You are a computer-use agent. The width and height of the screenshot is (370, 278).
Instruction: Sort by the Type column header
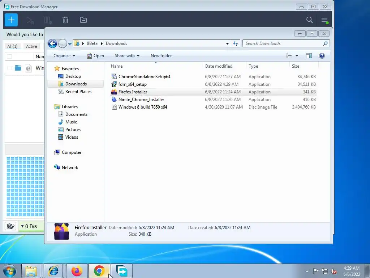268,66
